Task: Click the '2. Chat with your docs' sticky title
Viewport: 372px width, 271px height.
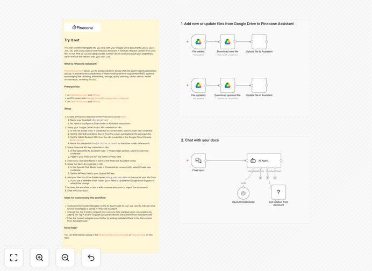Action: pos(200,140)
